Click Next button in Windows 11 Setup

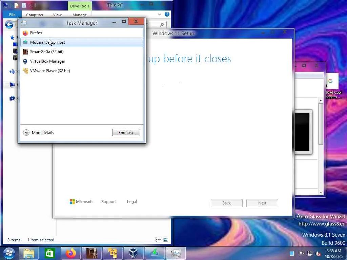point(262,203)
